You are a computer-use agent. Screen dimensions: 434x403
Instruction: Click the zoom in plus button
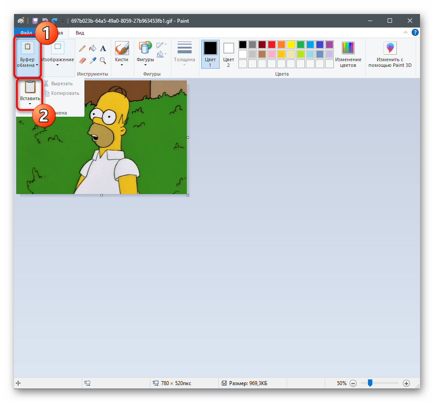coord(406,383)
